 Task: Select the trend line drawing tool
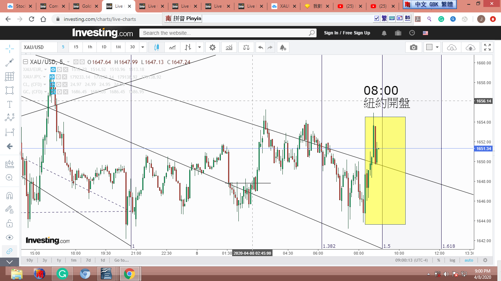[10, 63]
